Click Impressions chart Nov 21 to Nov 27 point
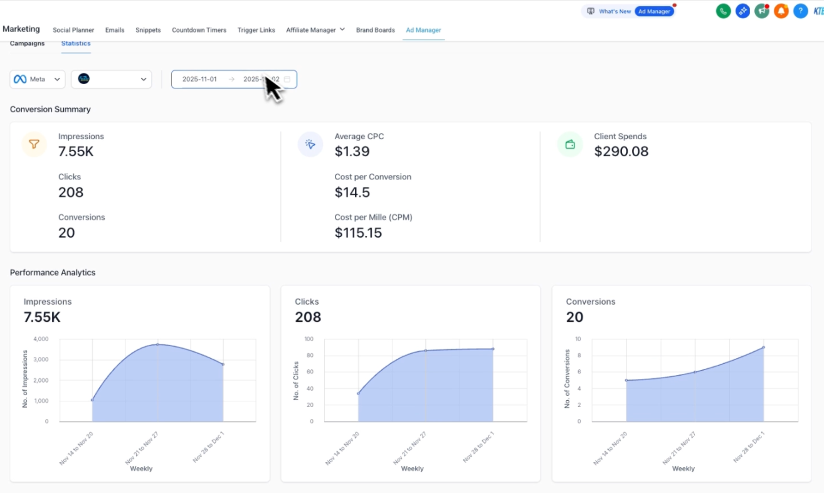The height and width of the screenshot is (493, 824). pos(157,344)
